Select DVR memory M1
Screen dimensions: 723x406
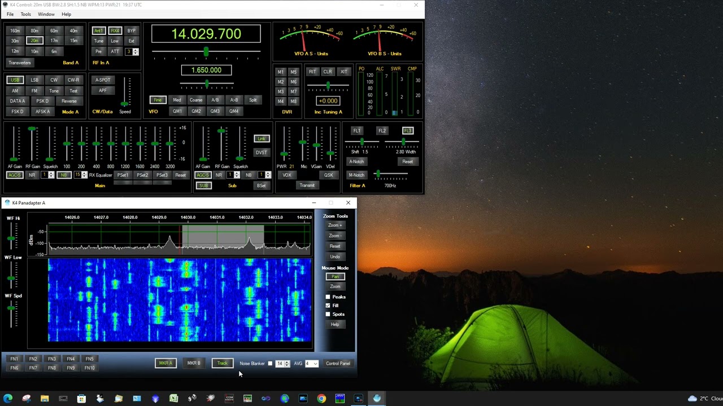point(281,72)
